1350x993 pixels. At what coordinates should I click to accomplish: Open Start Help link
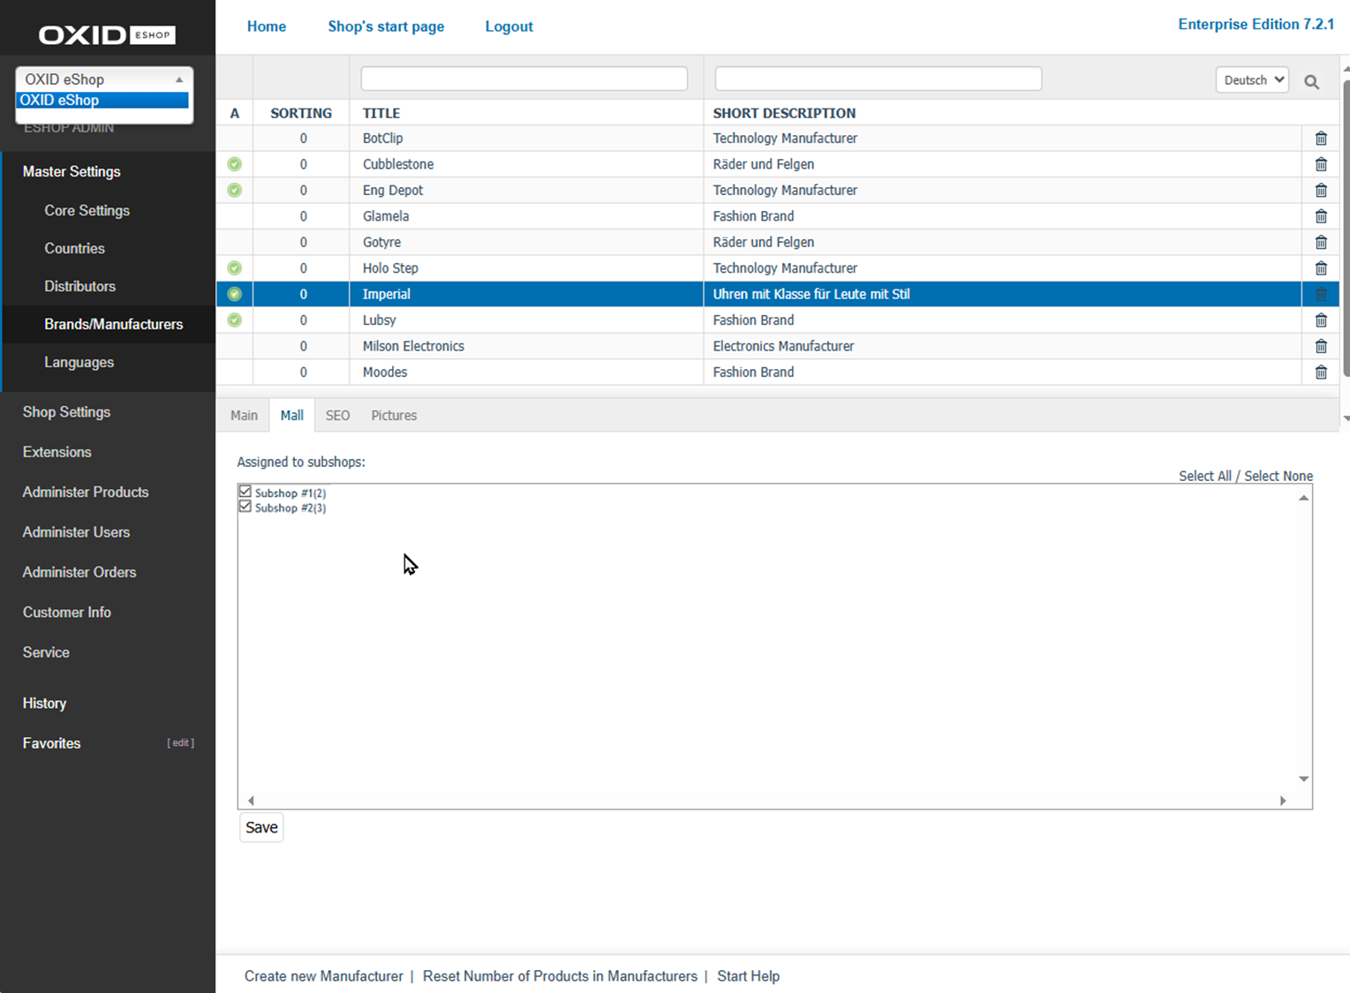(748, 976)
